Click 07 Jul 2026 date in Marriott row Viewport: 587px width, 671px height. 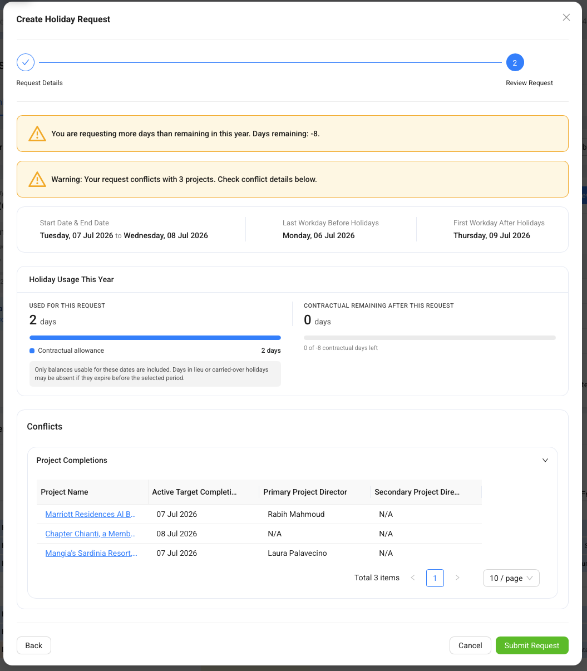(177, 514)
